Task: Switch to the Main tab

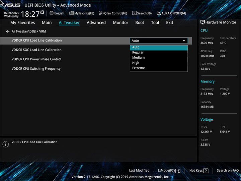Action: click(47, 23)
